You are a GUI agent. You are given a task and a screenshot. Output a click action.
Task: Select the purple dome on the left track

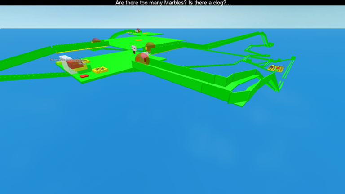point(96,40)
